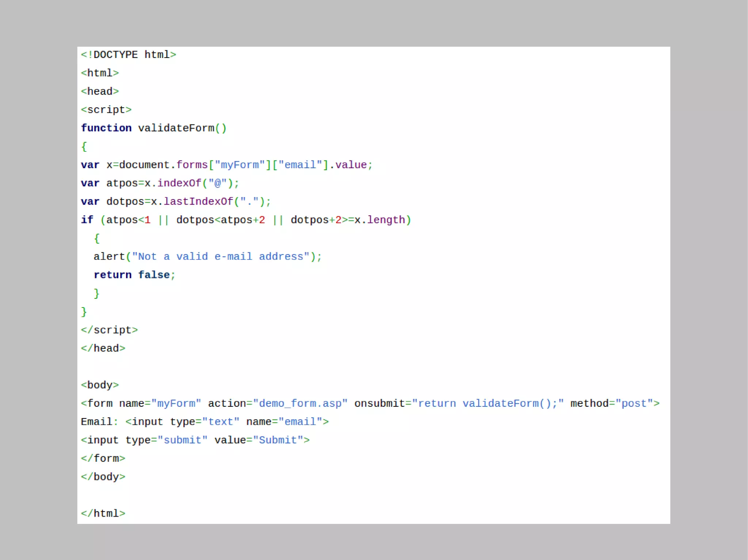The width and height of the screenshot is (748, 560).
Task: Click 'onsubmit="return validateForm();"' text
Action: point(459,403)
